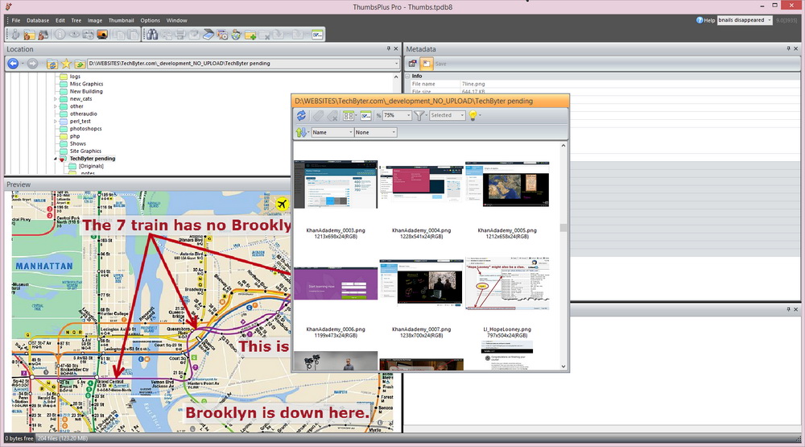Open the Options menu
The height and width of the screenshot is (447, 805).
(x=150, y=21)
